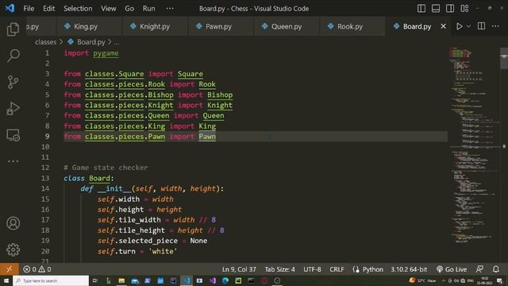Open the Accounts menu icon
This screenshot has width=508, height=286.
coord(13,223)
